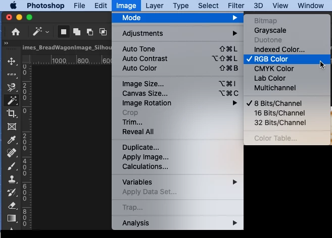The width and height of the screenshot is (332, 238).
Task: Select the Gradient tool
Action: 12,218
